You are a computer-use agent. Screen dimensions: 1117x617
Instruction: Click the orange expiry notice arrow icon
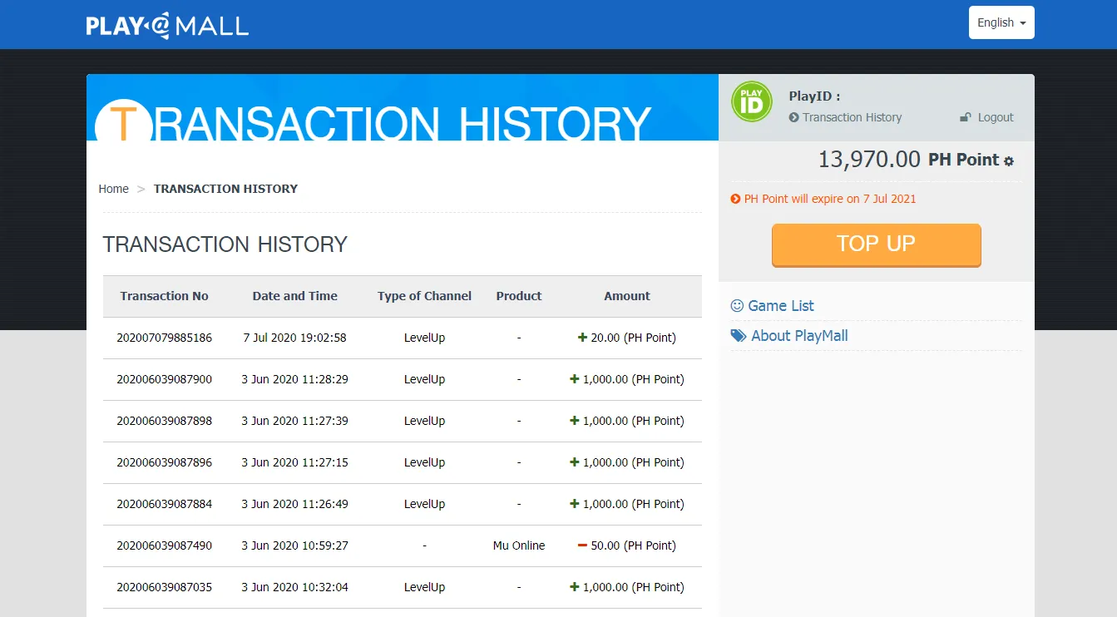pyautogui.click(x=735, y=199)
